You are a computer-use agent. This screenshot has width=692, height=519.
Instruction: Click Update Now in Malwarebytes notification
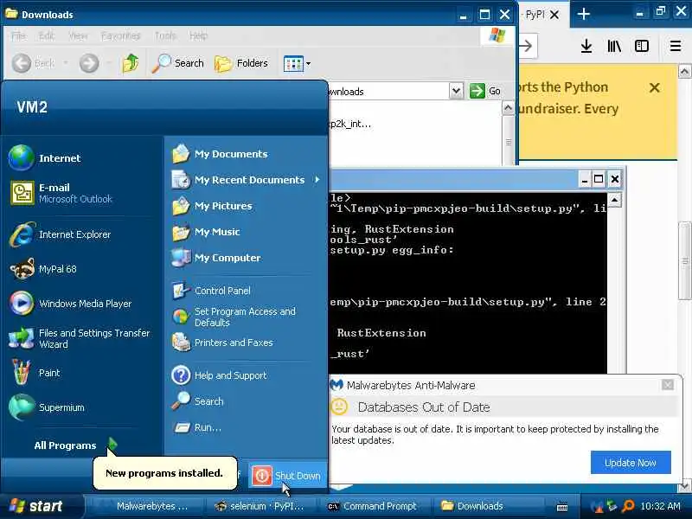(x=631, y=462)
